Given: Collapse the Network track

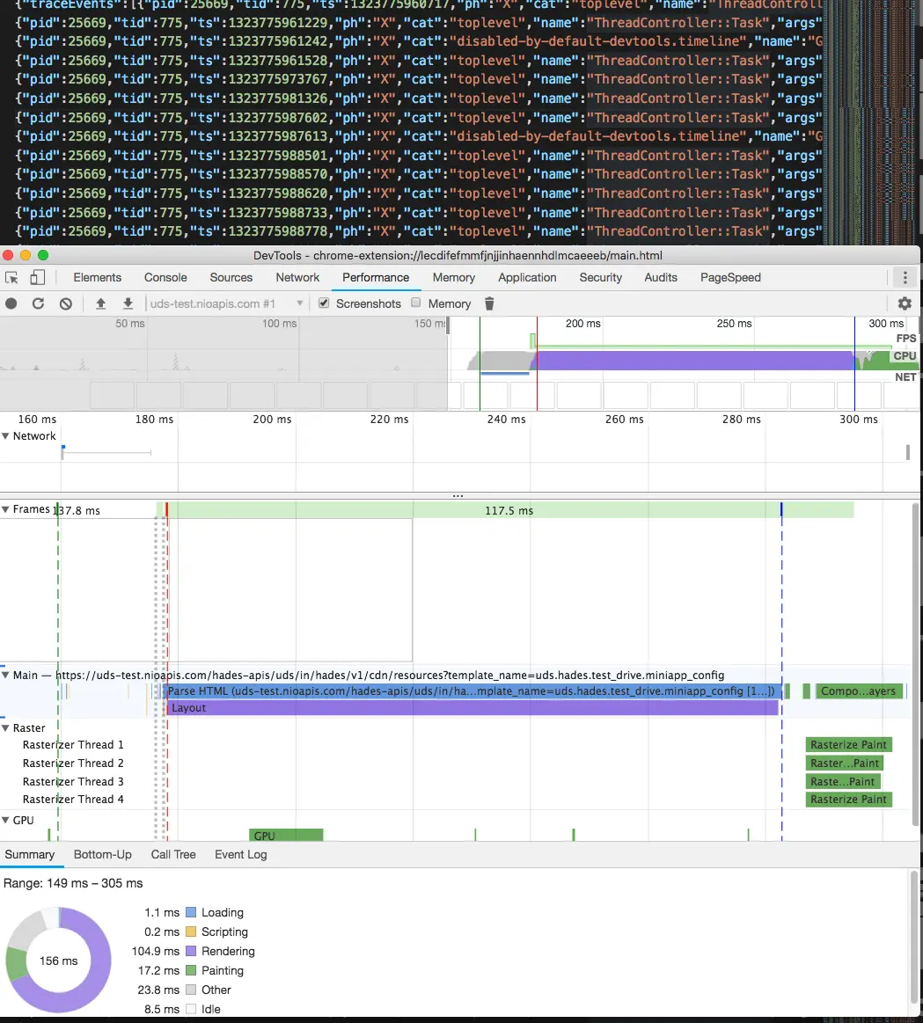Looking at the screenshot, I should click(x=6, y=436).
